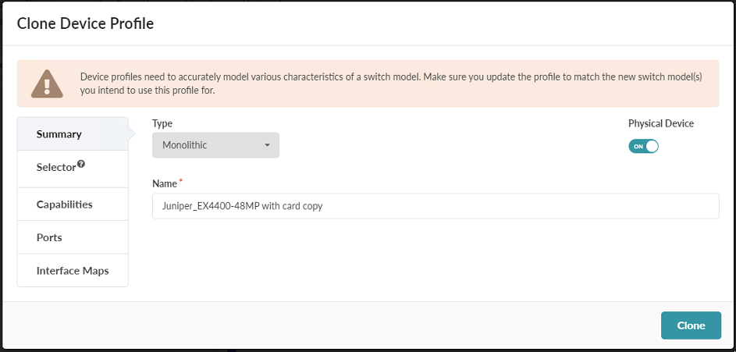Screen dimensions: 736x352
Task: Open the Type dropdown showing Monolithic
Action: 215,145
